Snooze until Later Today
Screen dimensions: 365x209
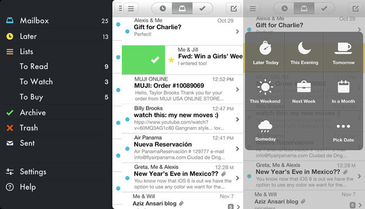point(265,52)
